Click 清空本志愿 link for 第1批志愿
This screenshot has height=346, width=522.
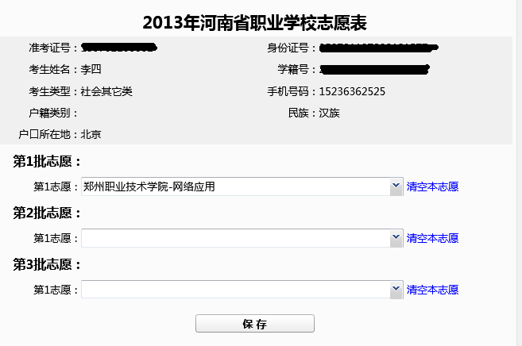point(432,187)
